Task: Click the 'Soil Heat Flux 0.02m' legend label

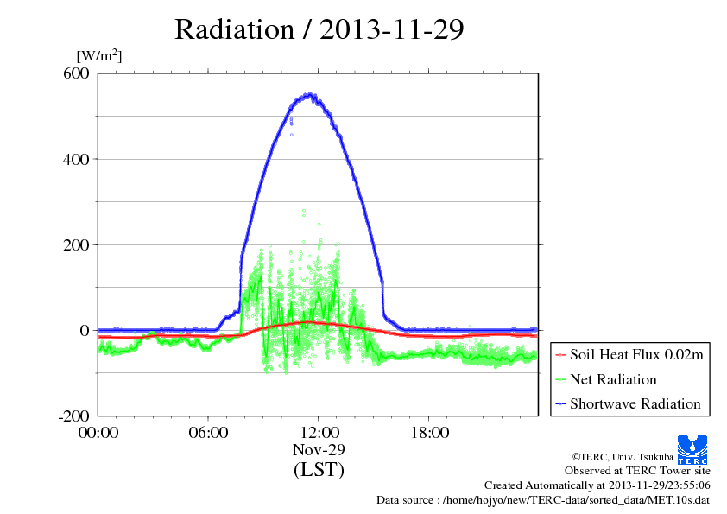Action: click(x=636, y=355)
